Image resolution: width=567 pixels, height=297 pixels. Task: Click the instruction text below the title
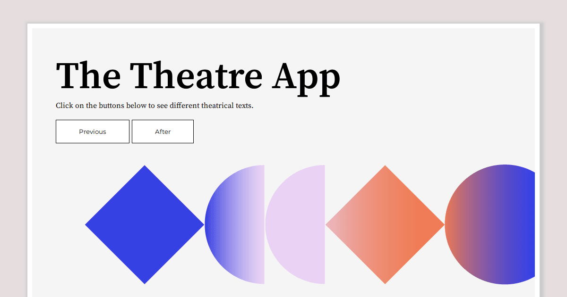pos(155,106)
